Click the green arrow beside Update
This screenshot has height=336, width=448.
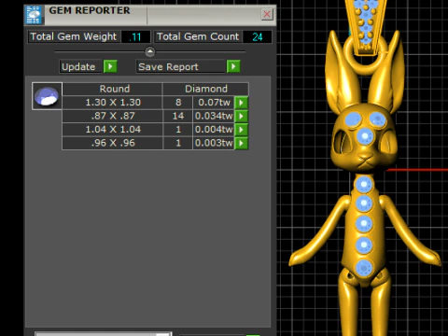(110, 66)
